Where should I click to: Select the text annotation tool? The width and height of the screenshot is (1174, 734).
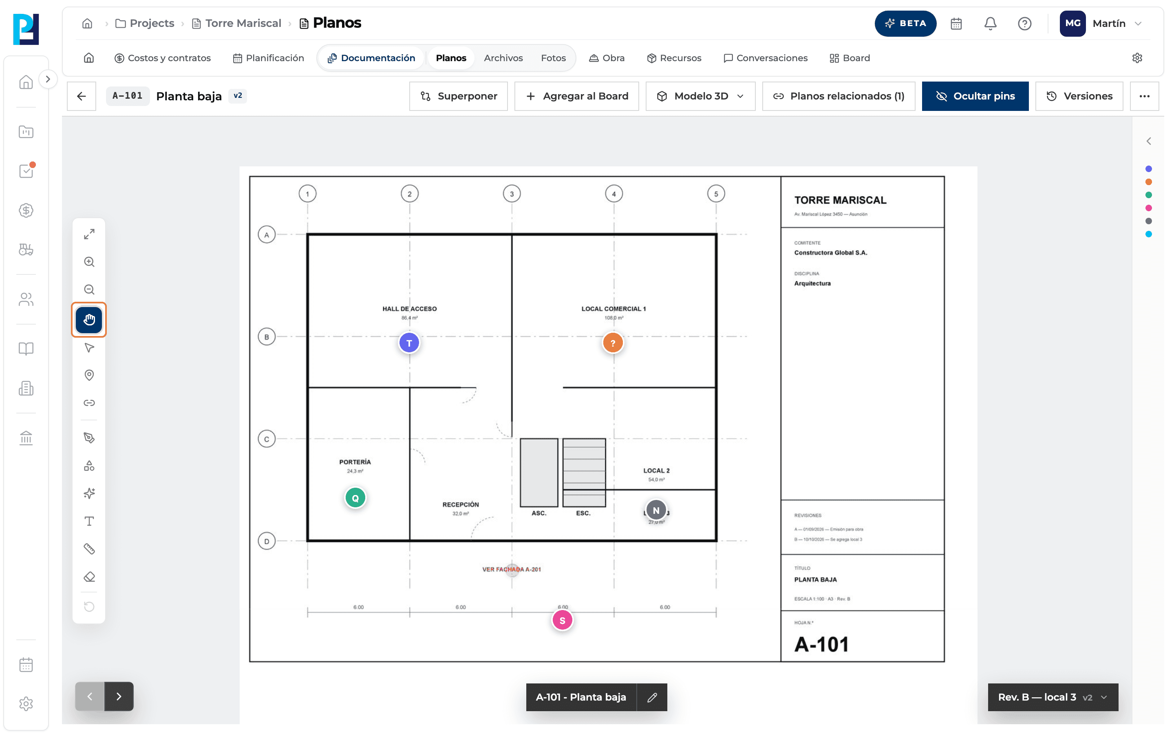pyautogui.click(x=89, y=521)
